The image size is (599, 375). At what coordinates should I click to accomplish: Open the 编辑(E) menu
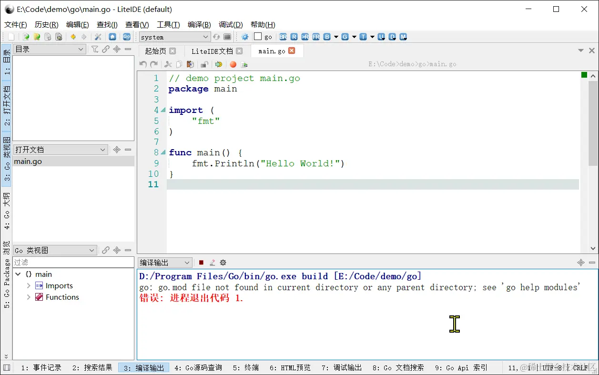pyautogui.click(x=77, y=25)
